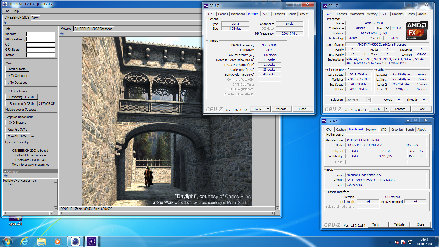Launch Internet Explorer from the taskbar
Image resolution: width=439 pixels, height=247 pixels.
pyautogui.click(x=25, y=242)
